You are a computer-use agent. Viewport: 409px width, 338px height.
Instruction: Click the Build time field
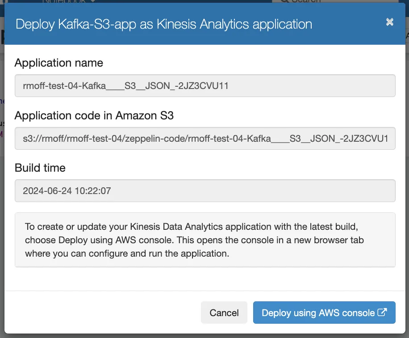pyautogui.click(x=205, y=190)
